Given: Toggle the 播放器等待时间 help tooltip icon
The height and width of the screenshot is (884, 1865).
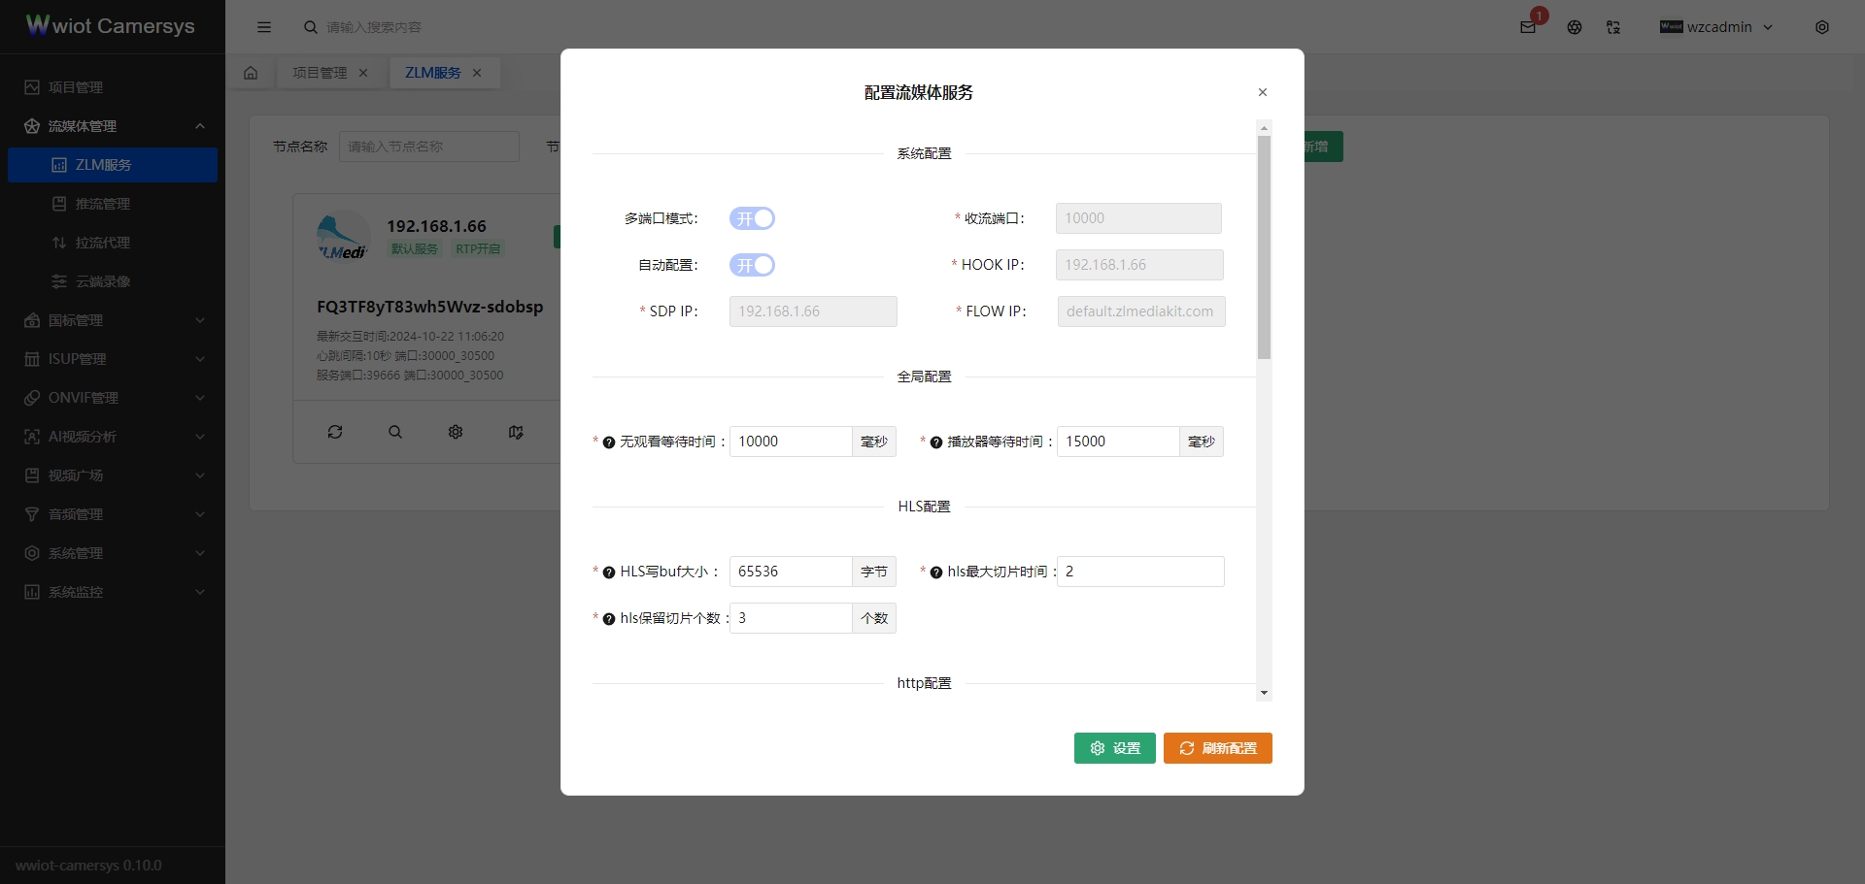Looking at the screenshot, I should tap(935, 442).
